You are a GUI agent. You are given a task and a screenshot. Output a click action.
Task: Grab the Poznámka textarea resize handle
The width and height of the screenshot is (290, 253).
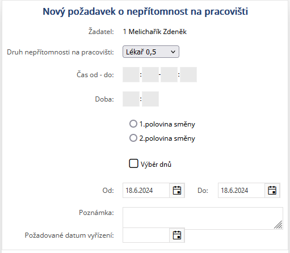point(278,225)
